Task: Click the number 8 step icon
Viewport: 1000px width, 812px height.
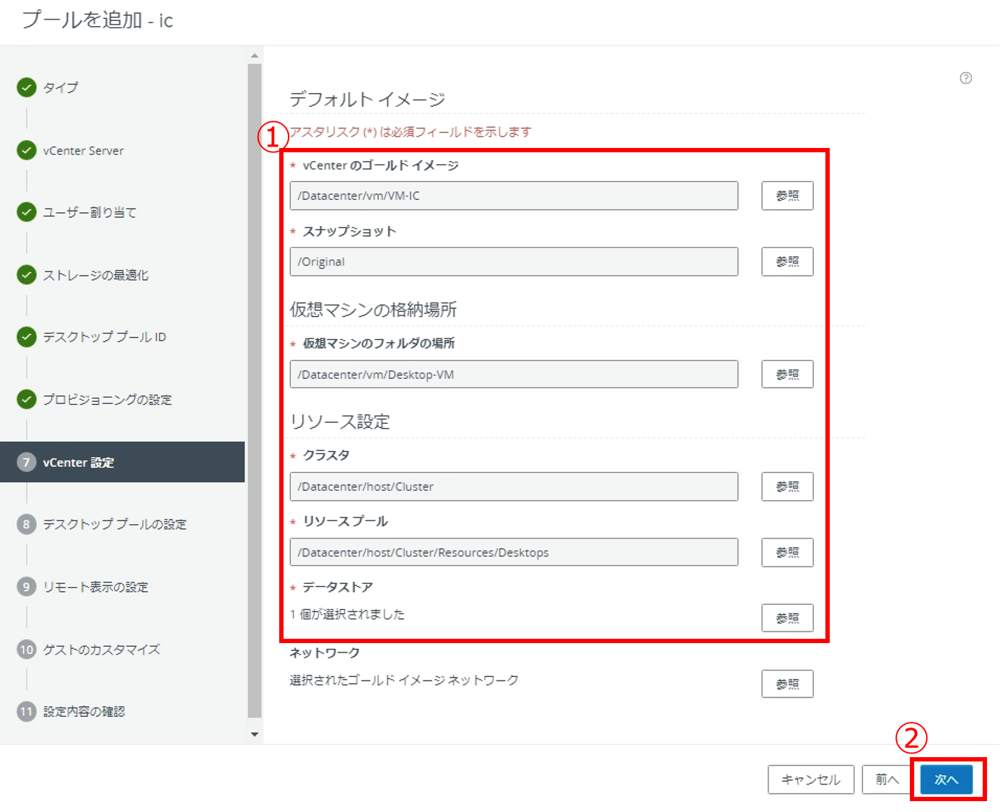Action: click(27, 524)
